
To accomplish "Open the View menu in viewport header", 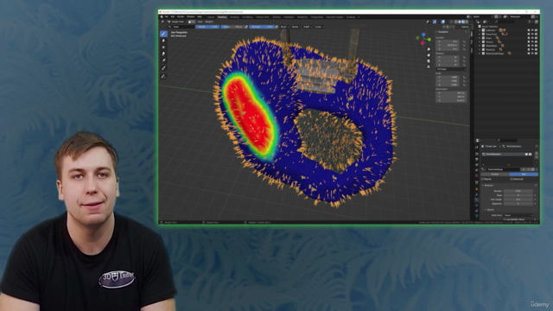I will coord(200,22).
